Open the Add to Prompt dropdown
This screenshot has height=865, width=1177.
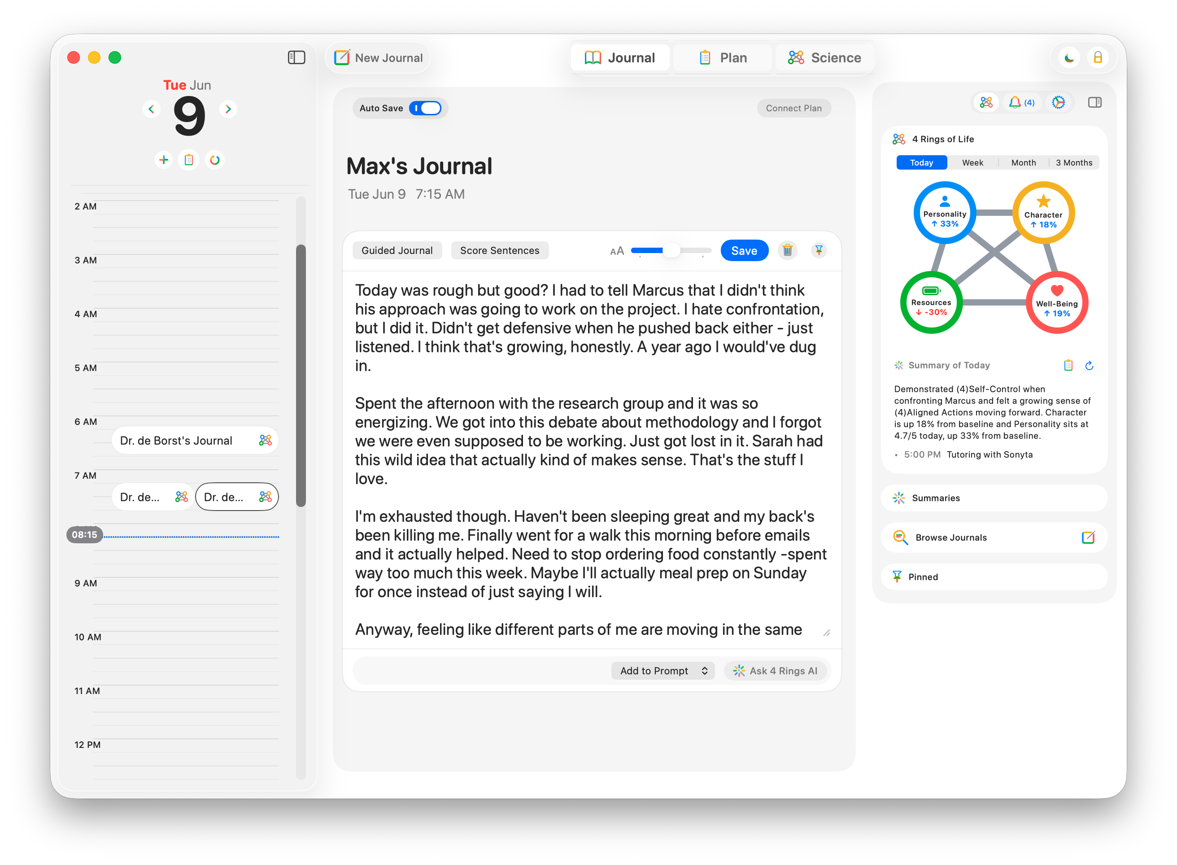tap(663, 671)
